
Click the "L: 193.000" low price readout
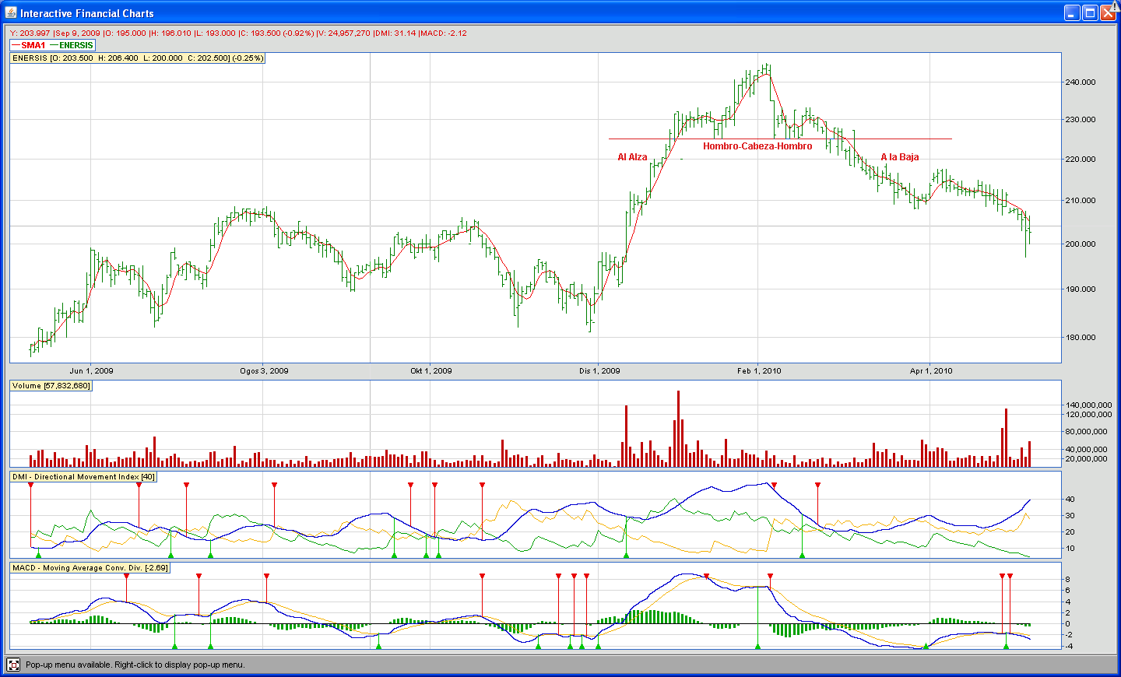tap(216, 33)
